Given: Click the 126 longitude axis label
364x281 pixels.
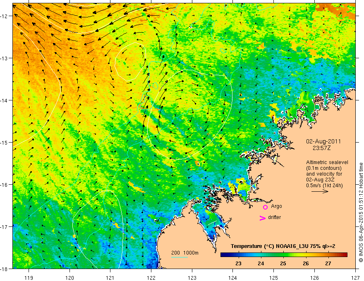Looking at the screenshot, I should pos(314,278).
